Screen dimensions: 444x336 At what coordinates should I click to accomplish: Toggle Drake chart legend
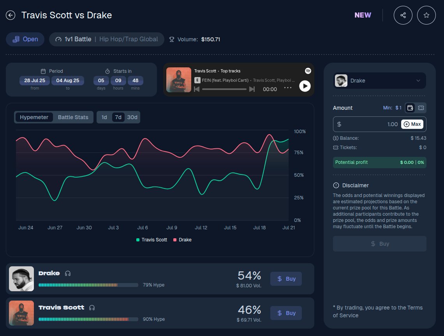(x=182, y=240)
